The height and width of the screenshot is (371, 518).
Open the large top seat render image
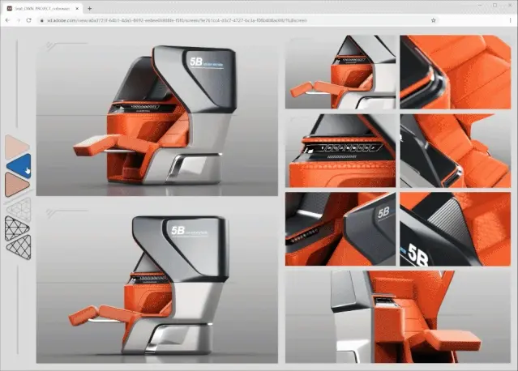click(x=156, y=113)
